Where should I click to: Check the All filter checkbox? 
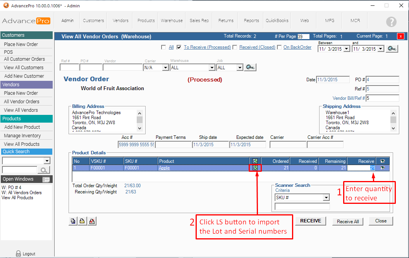[163, 48]
